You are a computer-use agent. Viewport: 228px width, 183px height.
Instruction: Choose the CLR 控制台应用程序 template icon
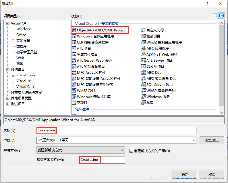(x=74, y=42)
